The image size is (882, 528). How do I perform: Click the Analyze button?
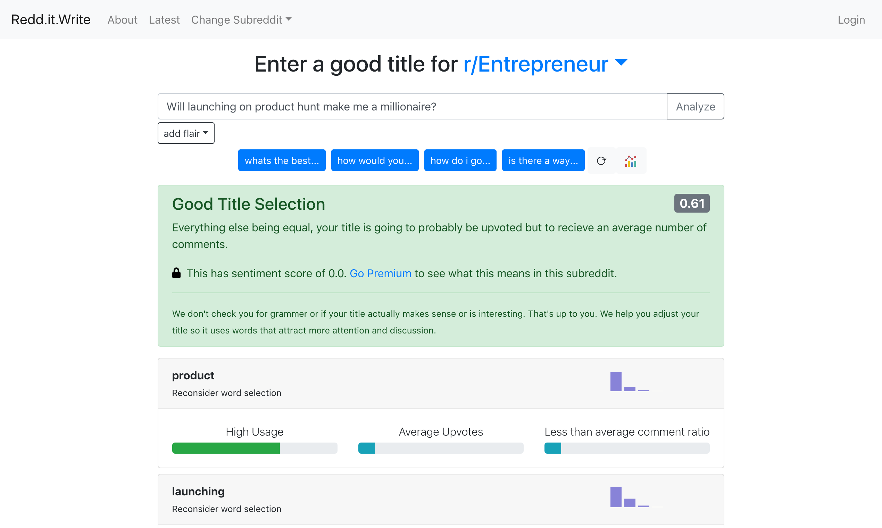coord(695,106)
